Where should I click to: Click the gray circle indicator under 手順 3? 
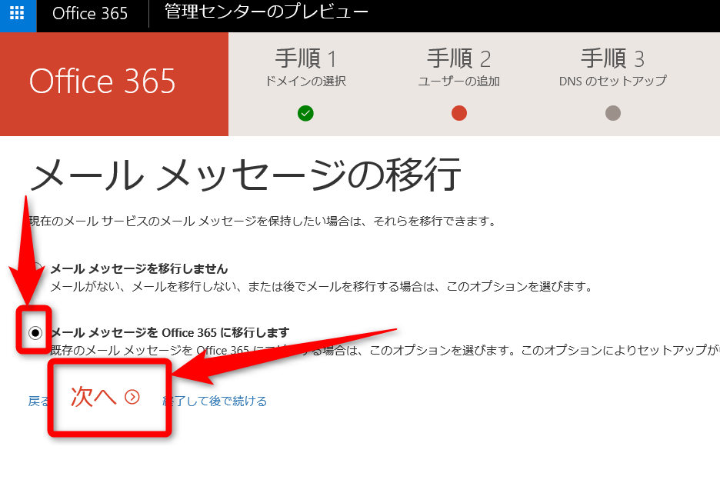(x=612, y=113)
